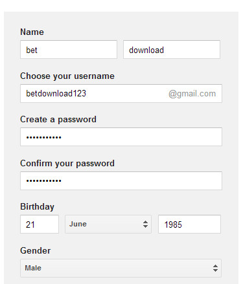Viewport: 243px width, 284px height.
Task: Click the @gmail.com suffix text
Action: pyautogui.click(x=192, y=94)
